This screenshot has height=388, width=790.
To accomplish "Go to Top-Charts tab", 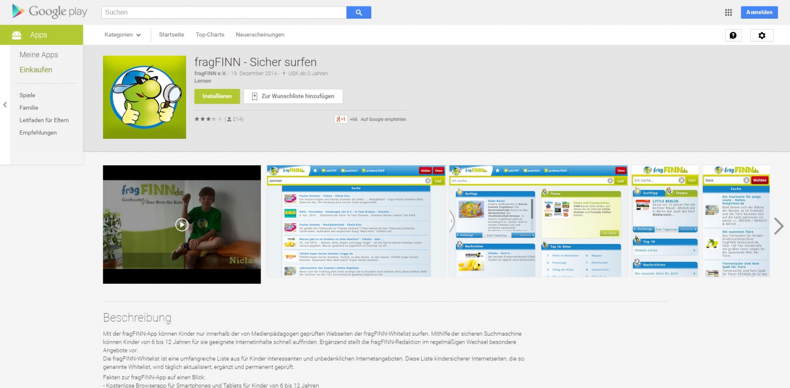I will tap(210, 35).
